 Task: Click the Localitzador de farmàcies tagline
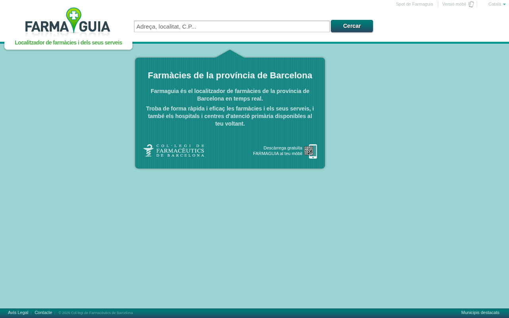[68, 43]
